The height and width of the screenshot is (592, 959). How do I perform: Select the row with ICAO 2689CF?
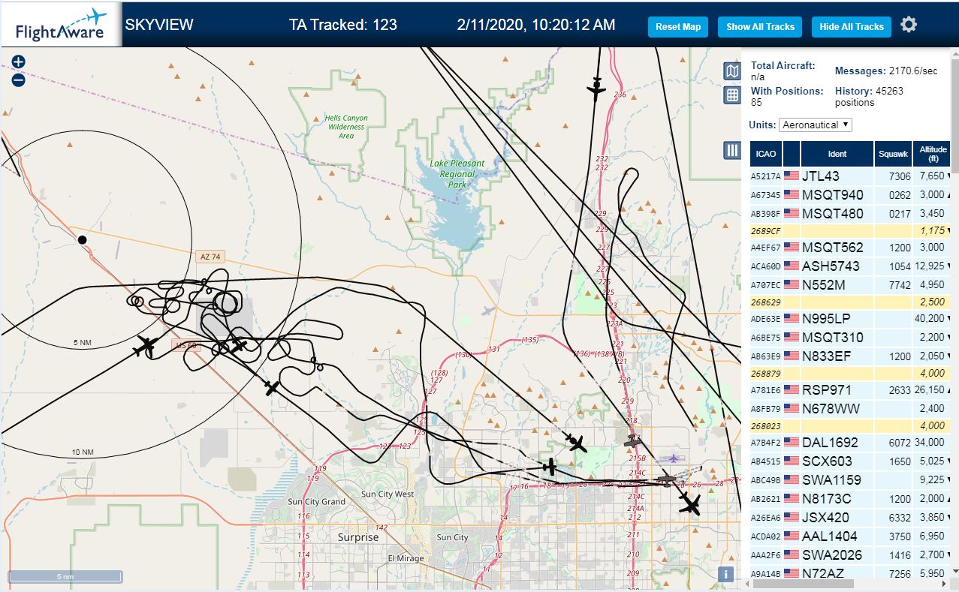(850, 230)
